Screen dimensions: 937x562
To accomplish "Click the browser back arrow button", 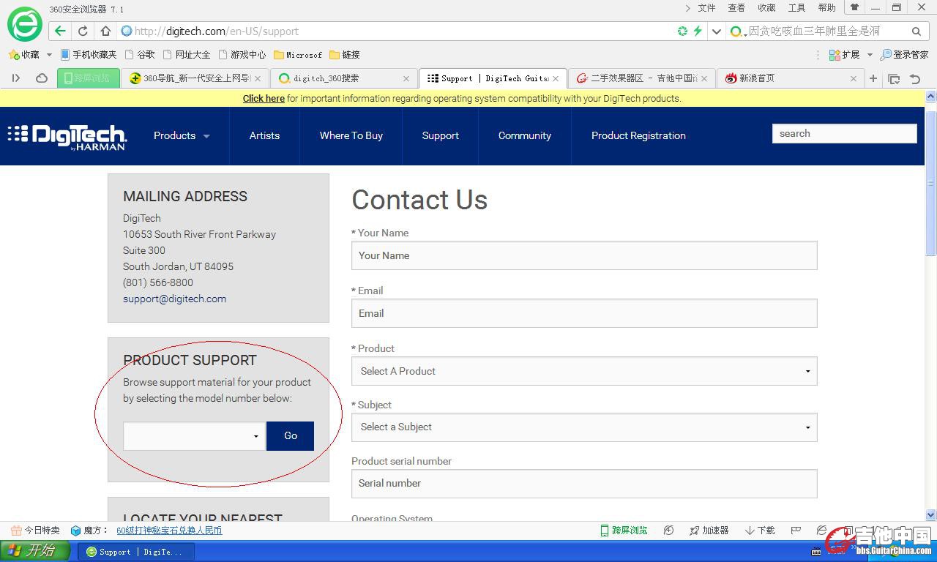I will coord(60,31).
